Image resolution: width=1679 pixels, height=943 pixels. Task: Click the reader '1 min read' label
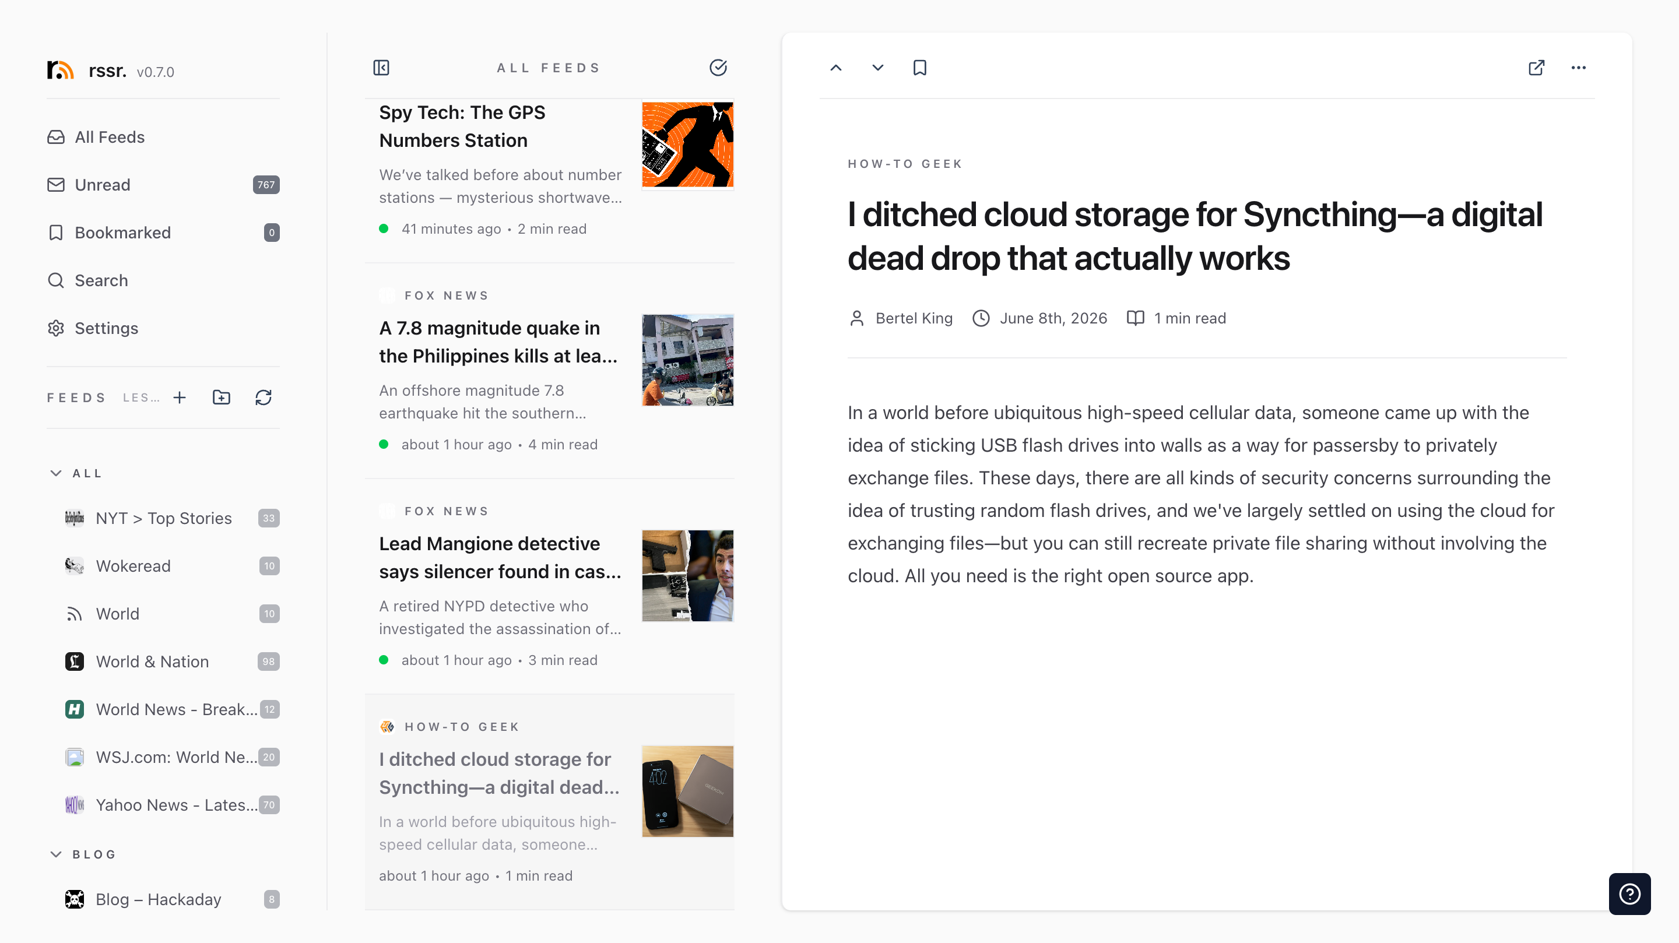(x=1189, y=319)
